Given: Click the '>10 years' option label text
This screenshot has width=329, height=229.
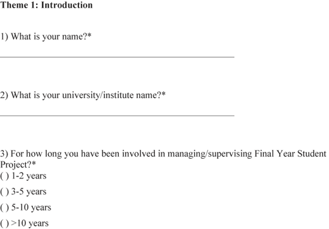Looking at the screenshot, I should [30, 223].
